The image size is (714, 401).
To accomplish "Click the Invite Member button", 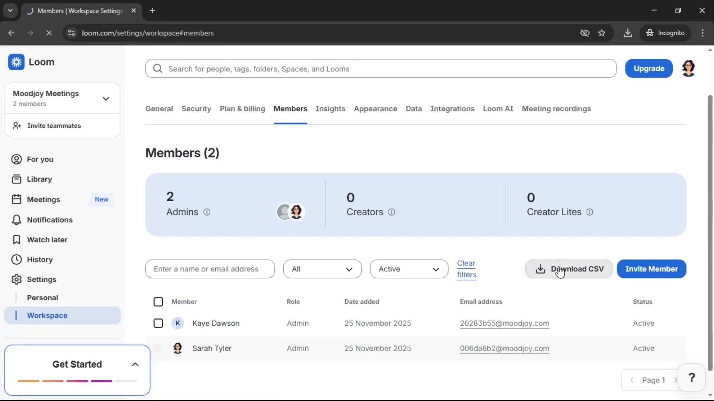I will point(651,269).
